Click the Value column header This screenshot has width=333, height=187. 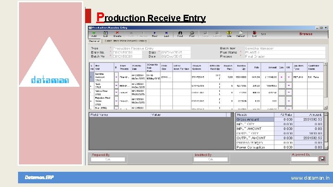click(188, 115)
